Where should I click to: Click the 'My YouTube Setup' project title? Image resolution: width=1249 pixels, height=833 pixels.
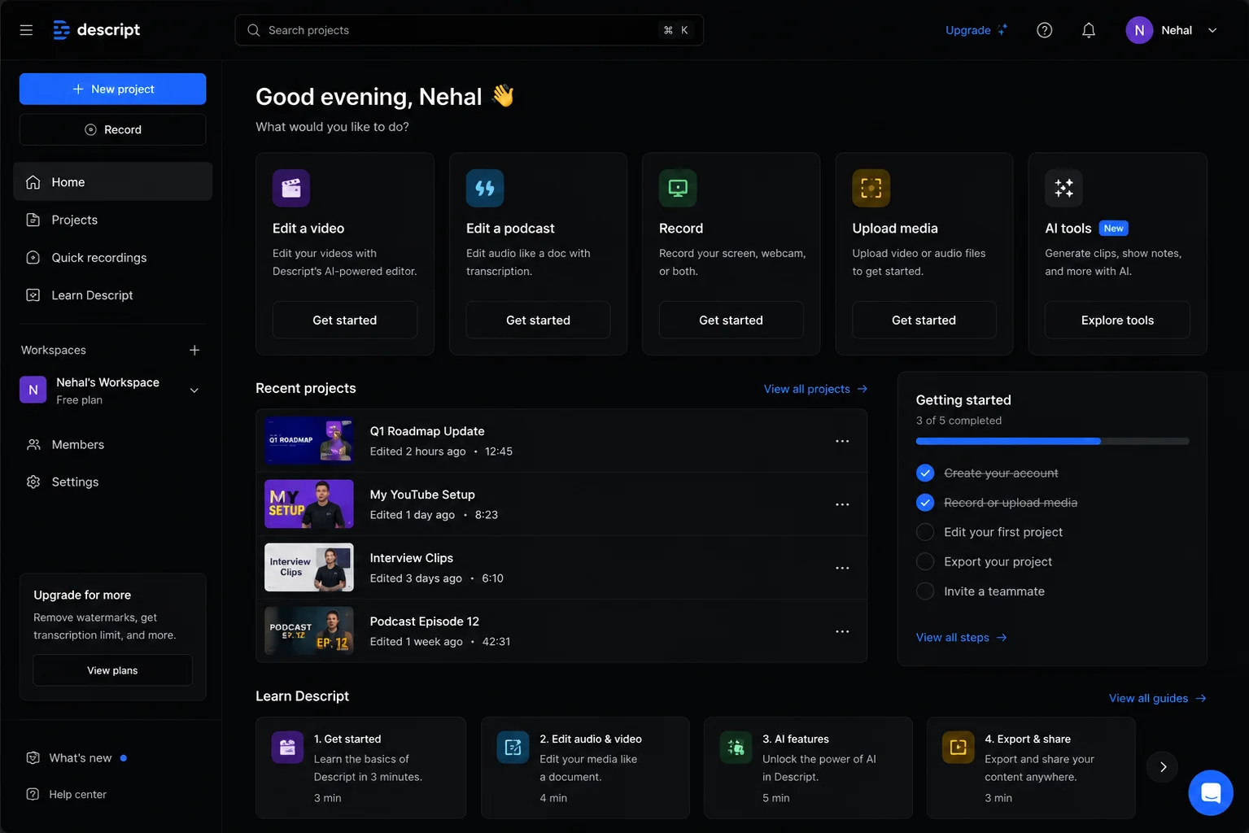(422, 495)
